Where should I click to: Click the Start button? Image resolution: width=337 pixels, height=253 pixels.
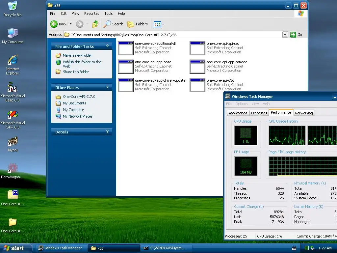point(15,248)
